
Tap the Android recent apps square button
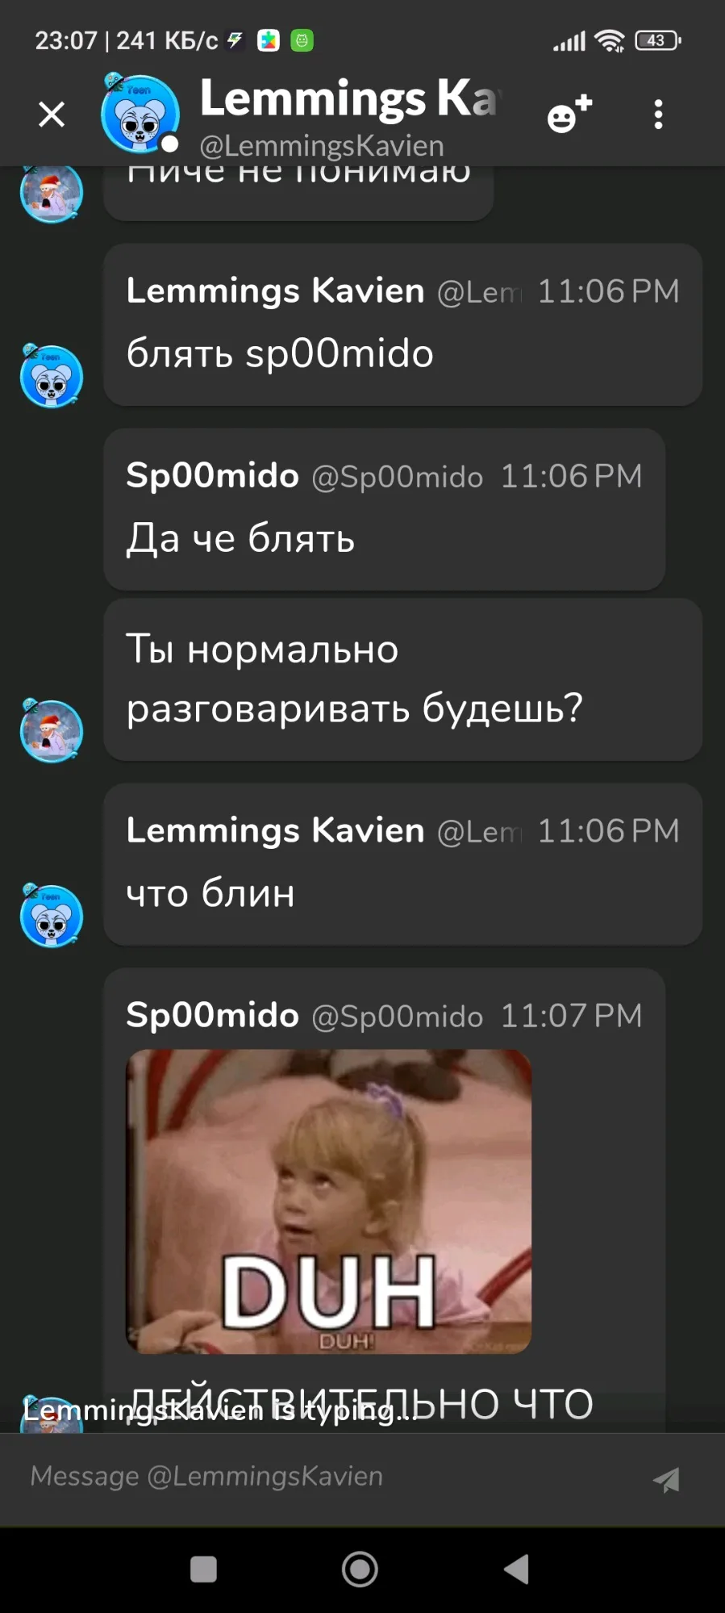(x=203, y=1569)
